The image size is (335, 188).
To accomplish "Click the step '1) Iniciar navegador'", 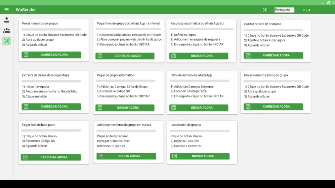I will pyautogui.click(x=36, y=87).
